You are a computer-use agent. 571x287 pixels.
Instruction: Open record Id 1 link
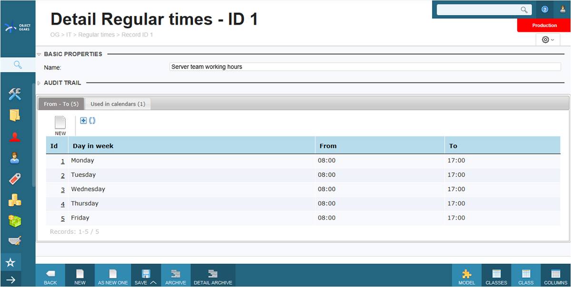63,161
